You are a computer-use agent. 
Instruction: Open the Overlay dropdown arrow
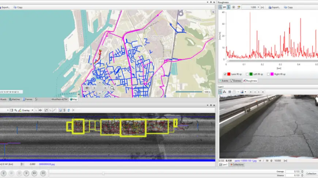pos(32,110)
